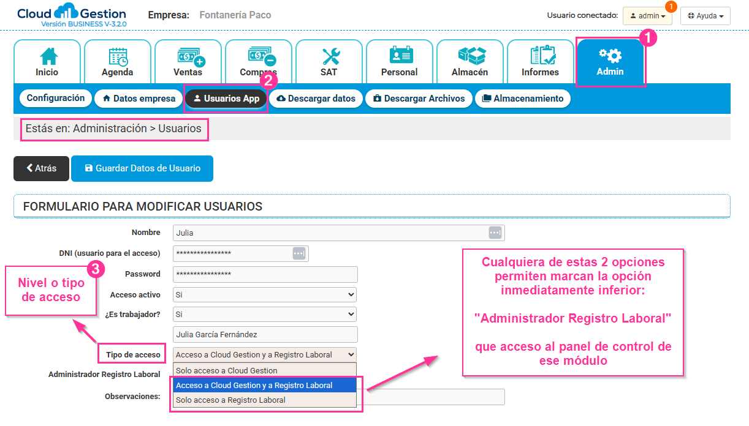This screenshot has height=426, width=749.
Task: Click the Nombre input field
Action: click(339, 233)
